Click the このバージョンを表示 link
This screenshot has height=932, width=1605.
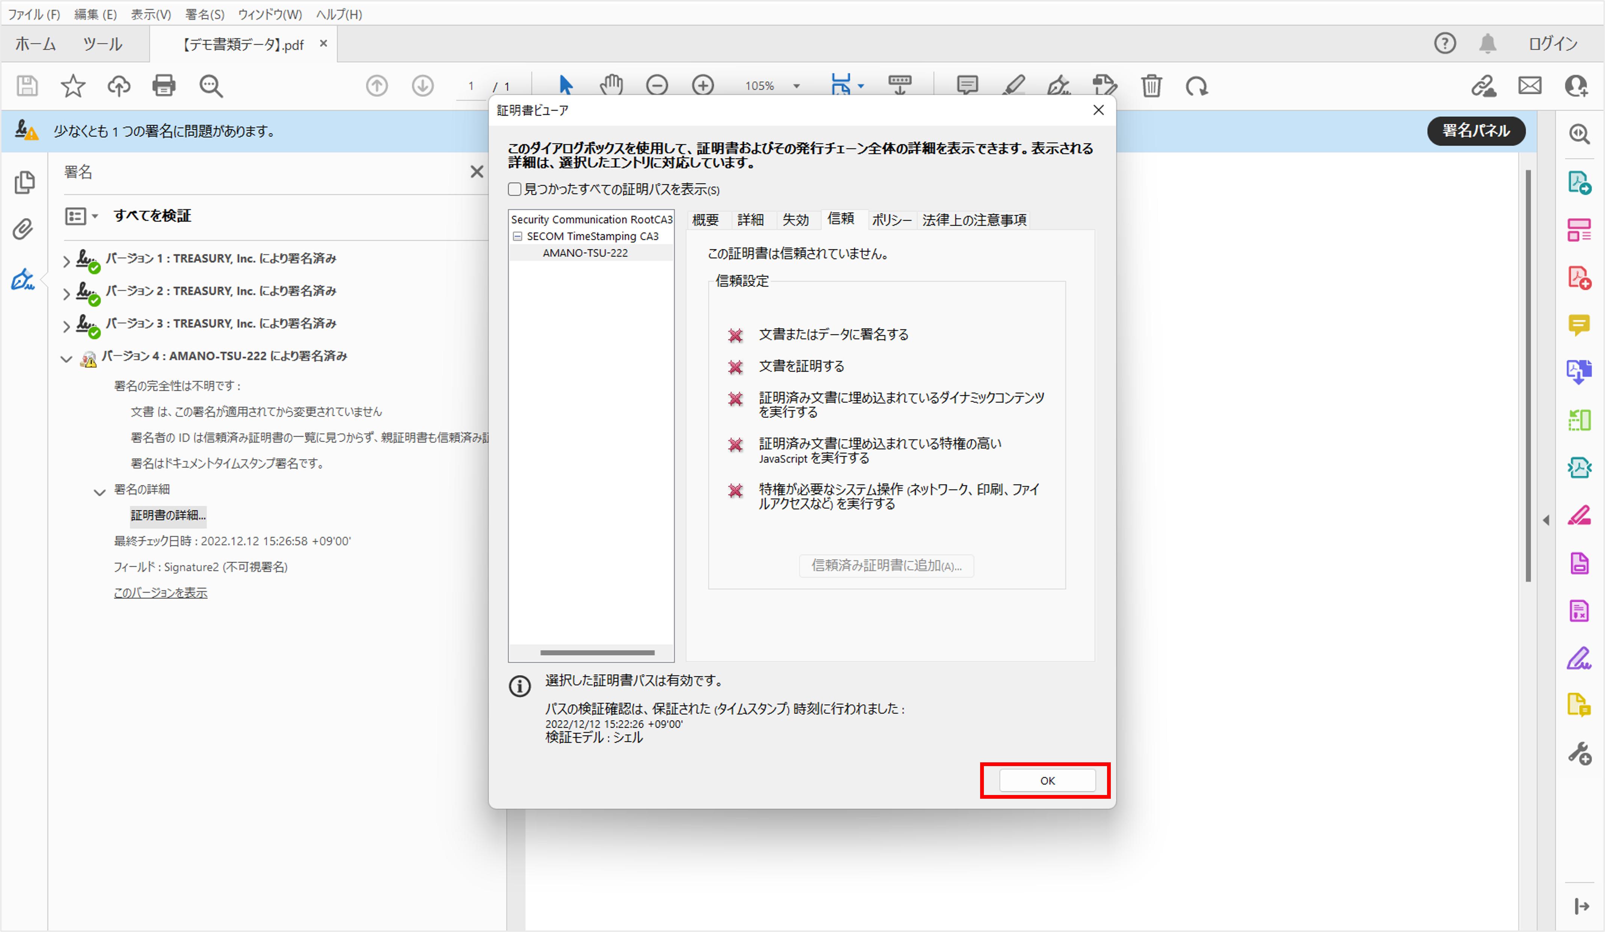pyautogui.click(x=160, y=593)
